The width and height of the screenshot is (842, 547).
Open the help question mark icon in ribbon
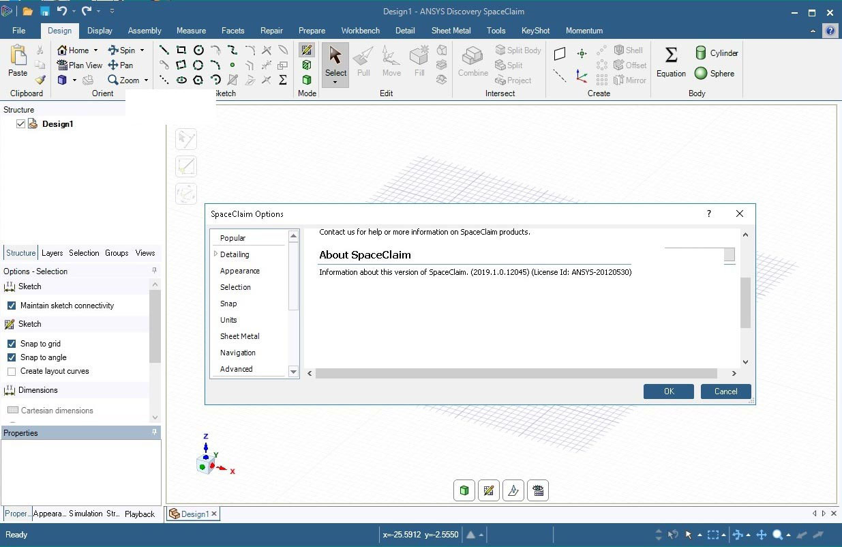pyautogui.click(x=830, y=31)
